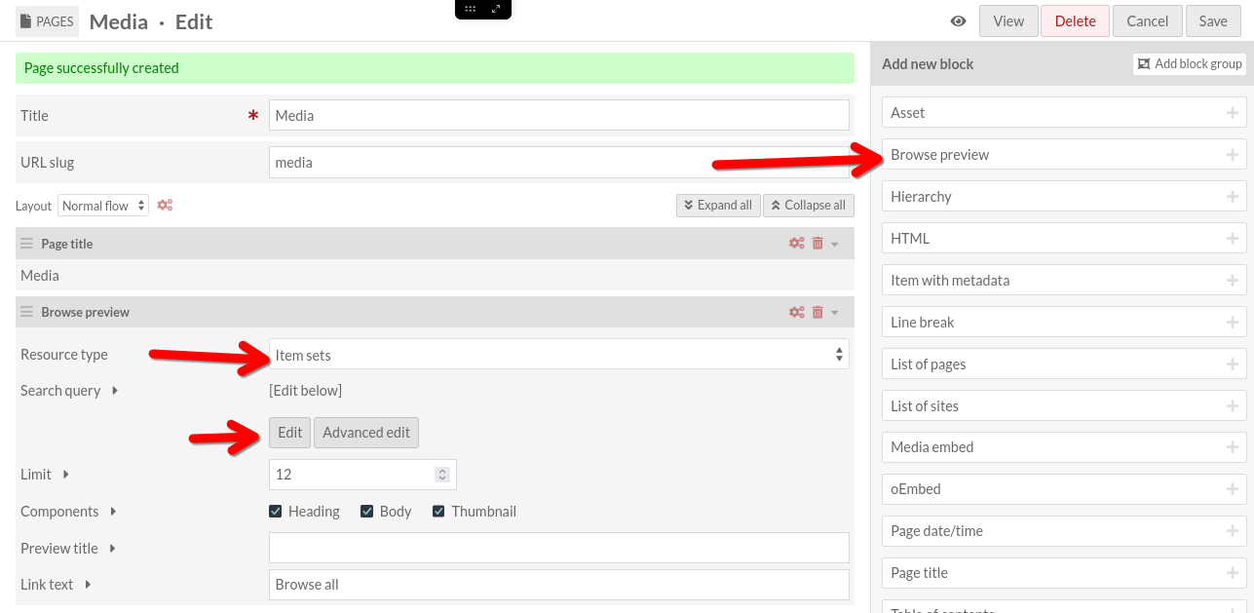Screen dimensions: 1254x613
Task: Toggle the Thumbnail component checkbox
Action: [438, 512]
